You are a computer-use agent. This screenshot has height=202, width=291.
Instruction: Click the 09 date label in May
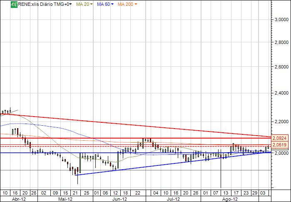pyautogui.click(x=55, y=193)
